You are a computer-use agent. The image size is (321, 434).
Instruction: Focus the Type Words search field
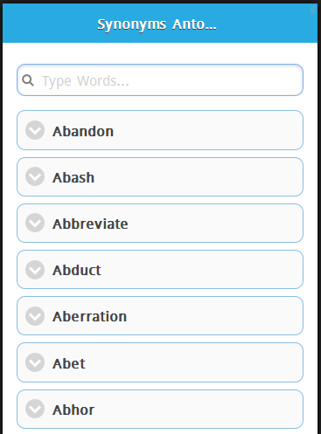(160, 80)
